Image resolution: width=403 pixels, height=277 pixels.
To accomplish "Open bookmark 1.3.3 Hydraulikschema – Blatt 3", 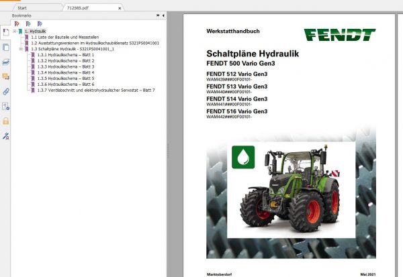I will pyautogui.click(x=66, y=67).
